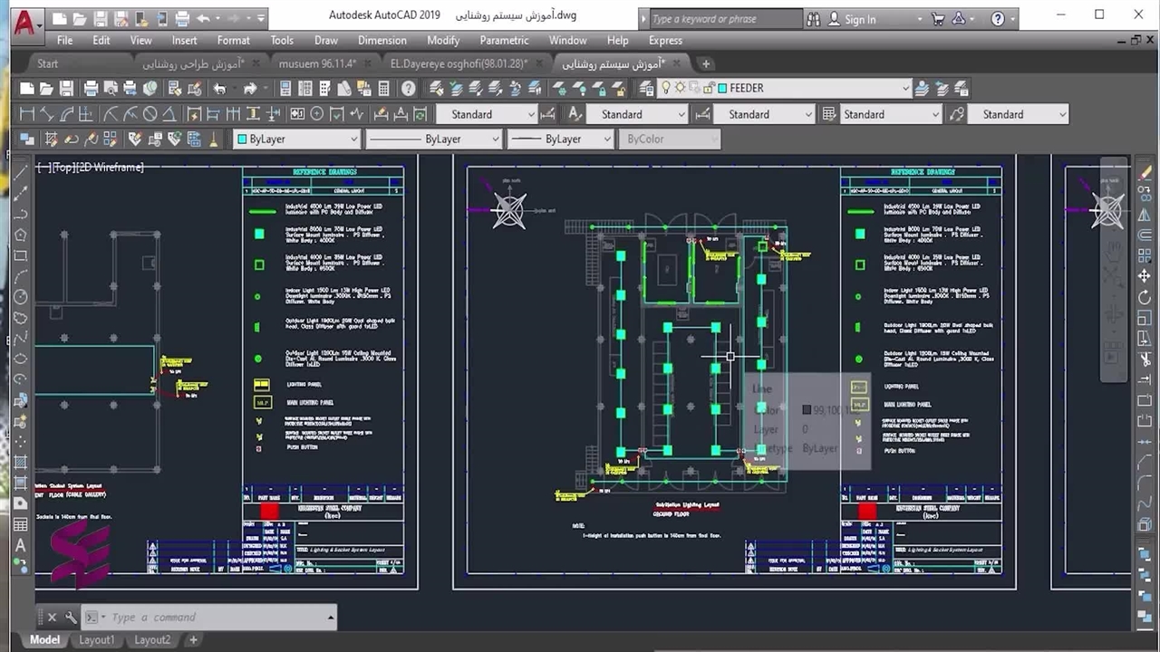
Task: Toggle FEEDER layer on/off lightbulb
Action: (x=666, y=88)
